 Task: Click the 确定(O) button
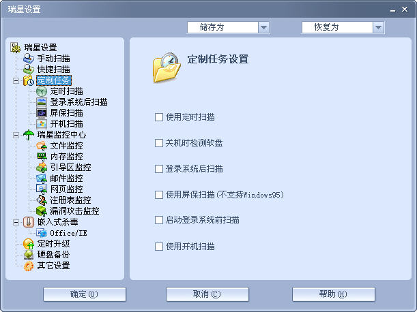(x=85, y=294)
